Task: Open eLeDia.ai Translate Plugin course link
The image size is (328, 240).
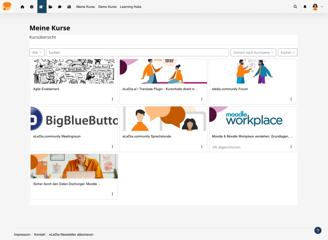Action: pos(160,89)
